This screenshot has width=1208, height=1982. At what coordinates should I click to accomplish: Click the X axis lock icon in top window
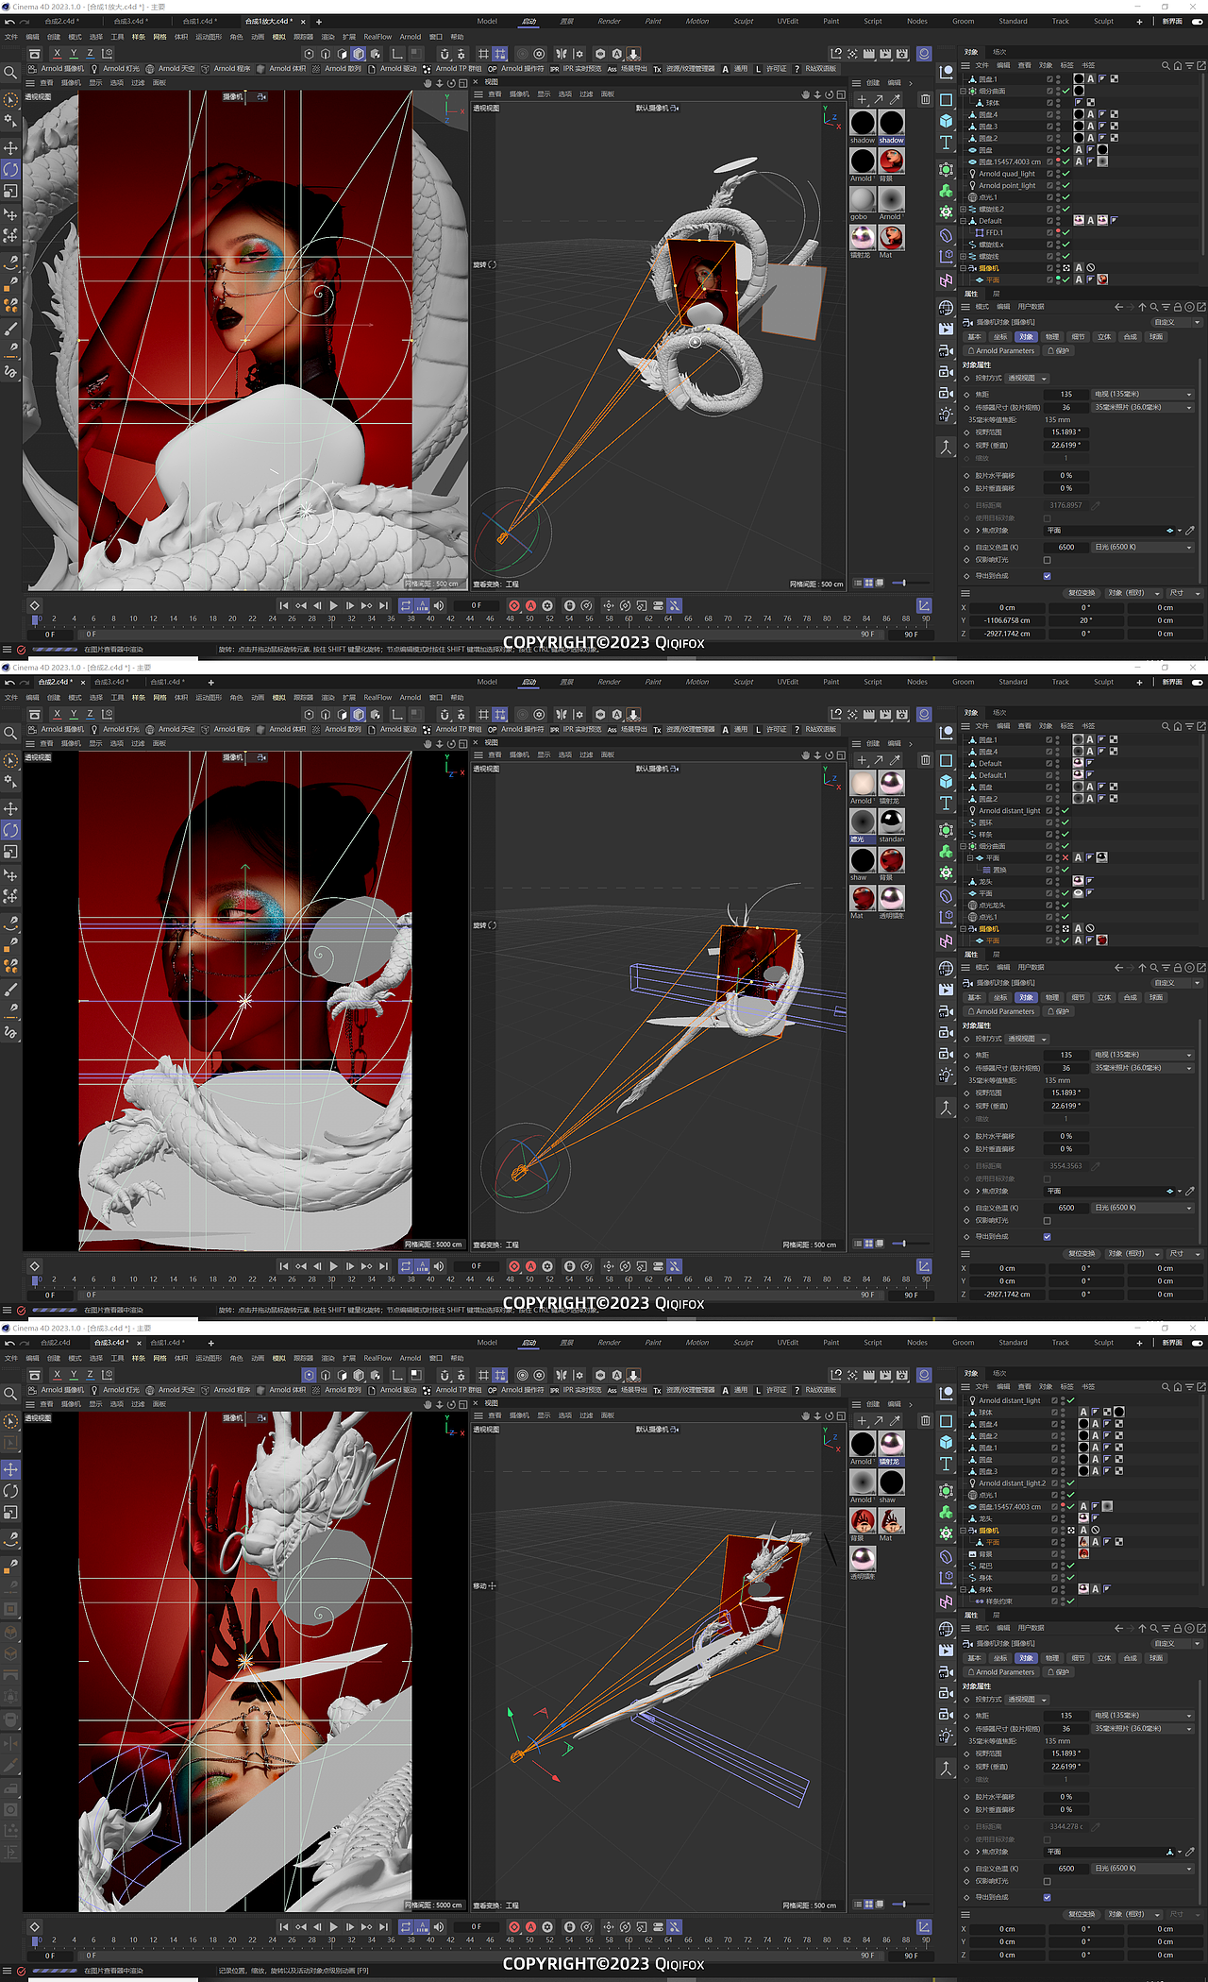point(57,54)
